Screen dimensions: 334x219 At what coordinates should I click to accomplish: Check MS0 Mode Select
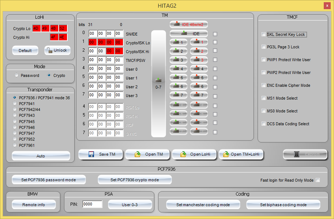[263, 111]
